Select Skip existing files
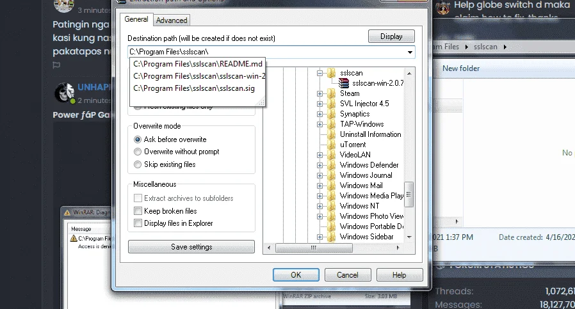 click(165, 164)
